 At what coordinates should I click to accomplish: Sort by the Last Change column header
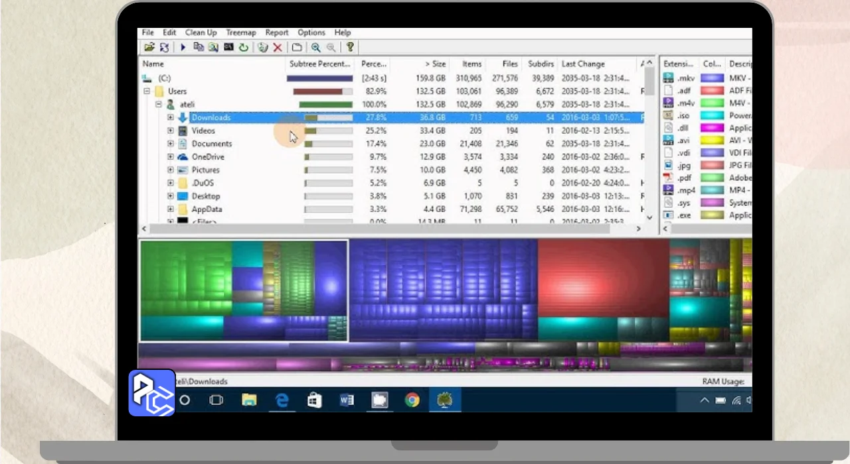point(582,64)
